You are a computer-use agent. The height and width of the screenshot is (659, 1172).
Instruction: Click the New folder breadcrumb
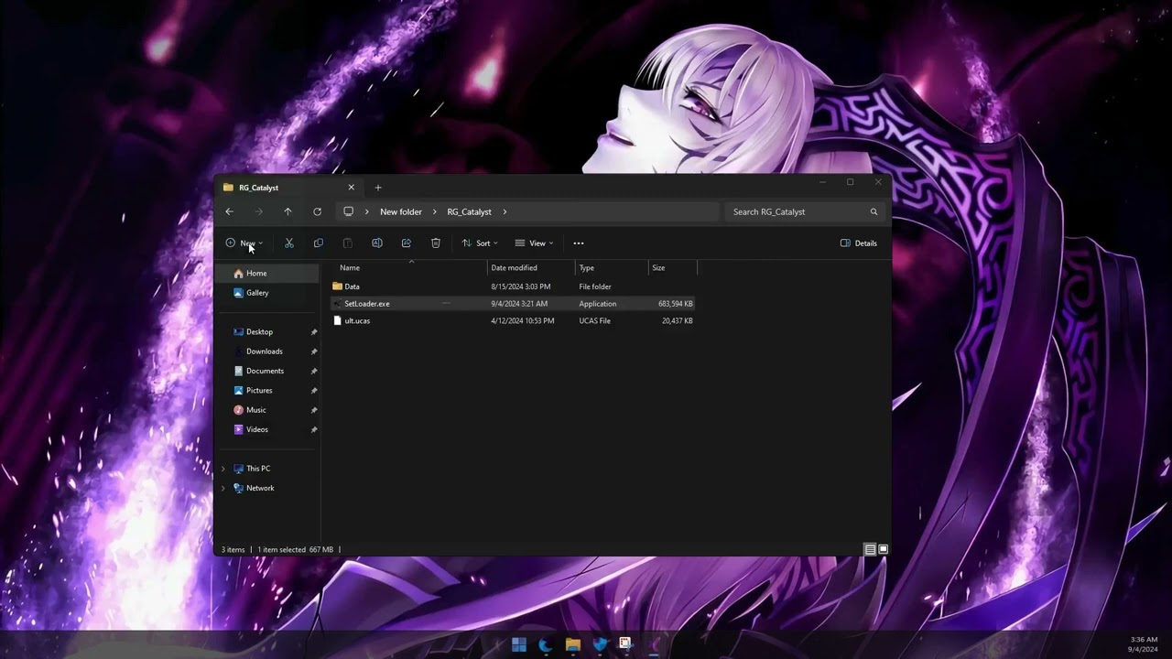[x=401, y=211]
